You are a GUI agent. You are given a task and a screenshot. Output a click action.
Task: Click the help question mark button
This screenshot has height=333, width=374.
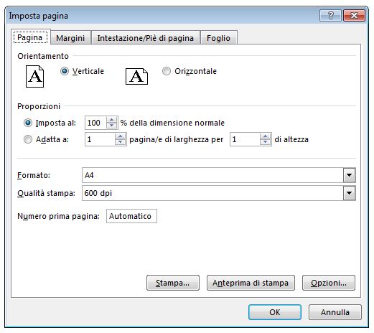point(330,16)
